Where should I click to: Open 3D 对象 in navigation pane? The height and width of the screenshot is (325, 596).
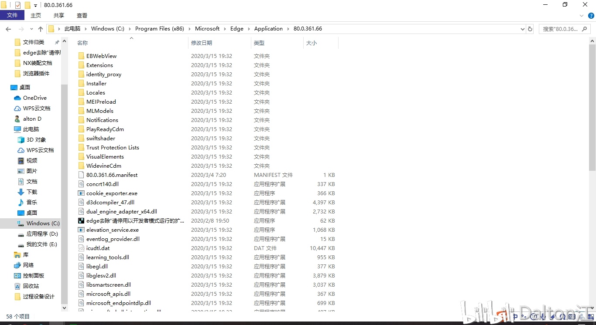36,139
